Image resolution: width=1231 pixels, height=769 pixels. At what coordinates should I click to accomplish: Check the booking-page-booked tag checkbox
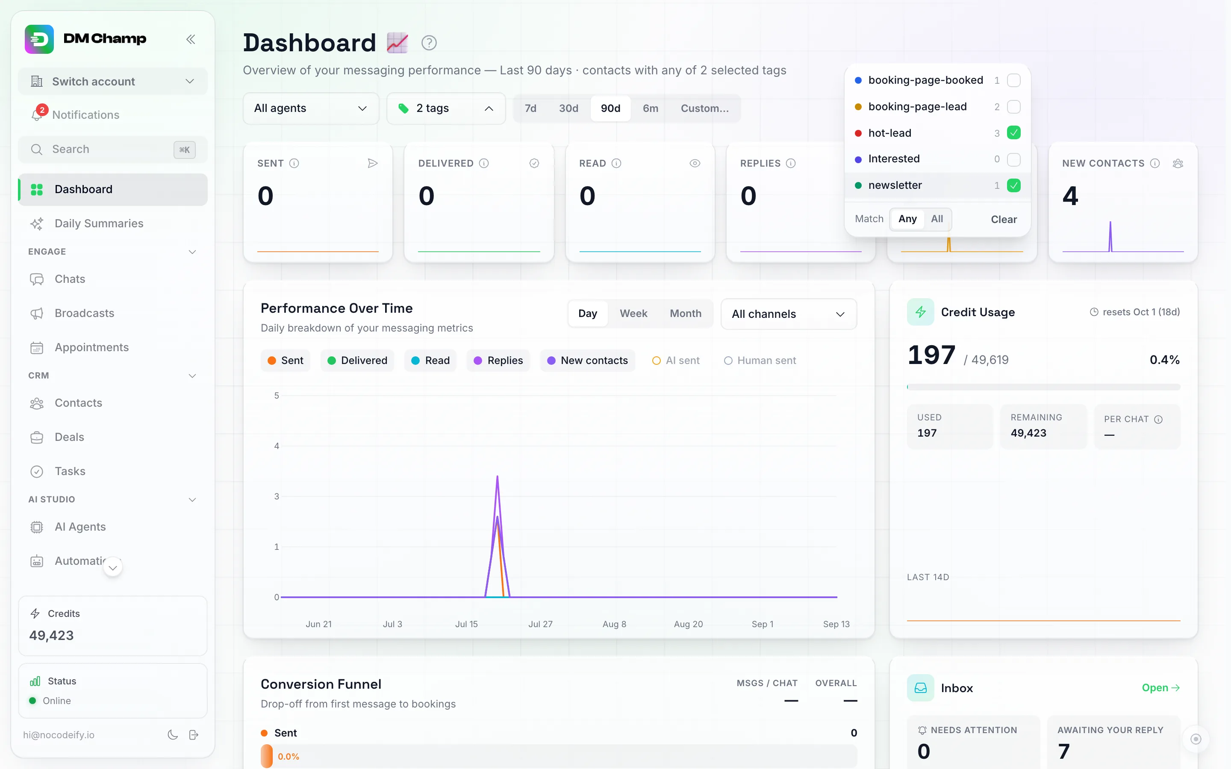tap(1013, 80)
